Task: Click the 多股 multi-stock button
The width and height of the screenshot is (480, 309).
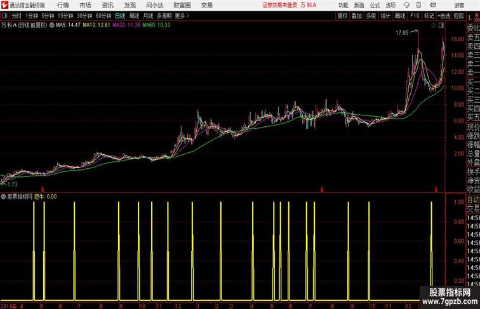Action: pyautogui.click(x=371, y=16)
